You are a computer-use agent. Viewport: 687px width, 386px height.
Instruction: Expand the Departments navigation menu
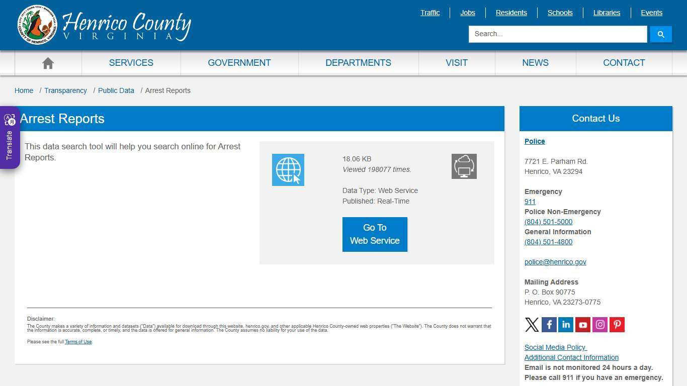point(358,62)
